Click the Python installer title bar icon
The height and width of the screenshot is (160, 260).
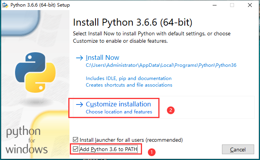click(x=5, y=5)
